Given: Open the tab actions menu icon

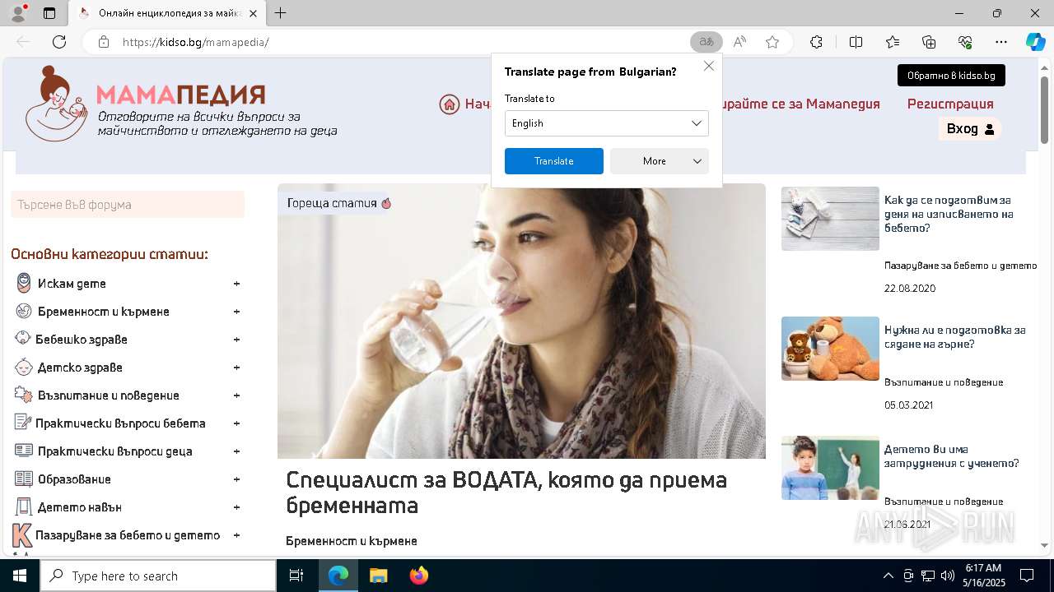Looking at the screenshot, I should coord(49,13).
